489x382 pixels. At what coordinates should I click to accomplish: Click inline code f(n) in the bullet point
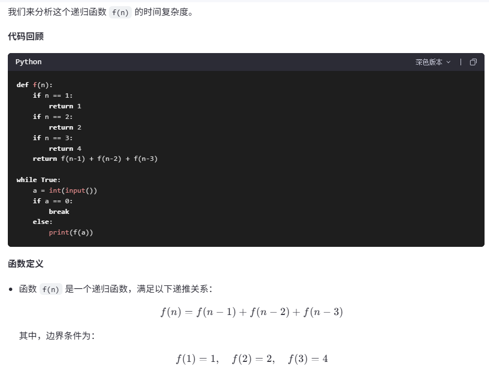pos(51,289)
